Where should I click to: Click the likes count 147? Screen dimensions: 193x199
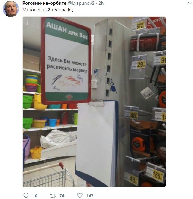90,196
